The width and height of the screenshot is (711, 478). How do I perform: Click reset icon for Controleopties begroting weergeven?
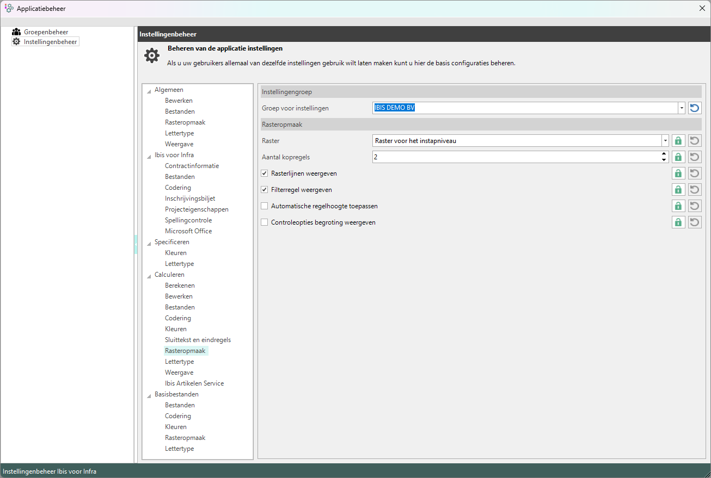coord(695,222)
